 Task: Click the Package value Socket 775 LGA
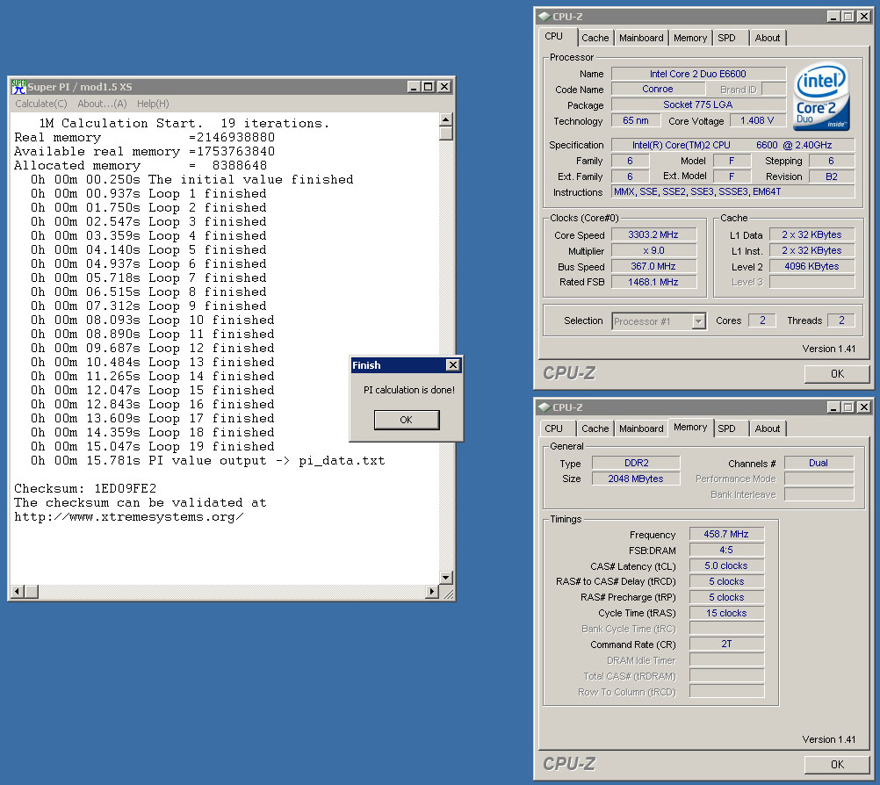698,104
